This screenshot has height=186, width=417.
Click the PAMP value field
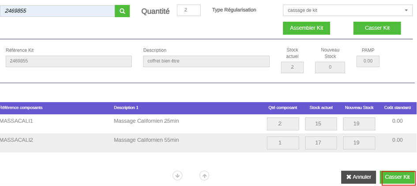[x=368, y=61]
